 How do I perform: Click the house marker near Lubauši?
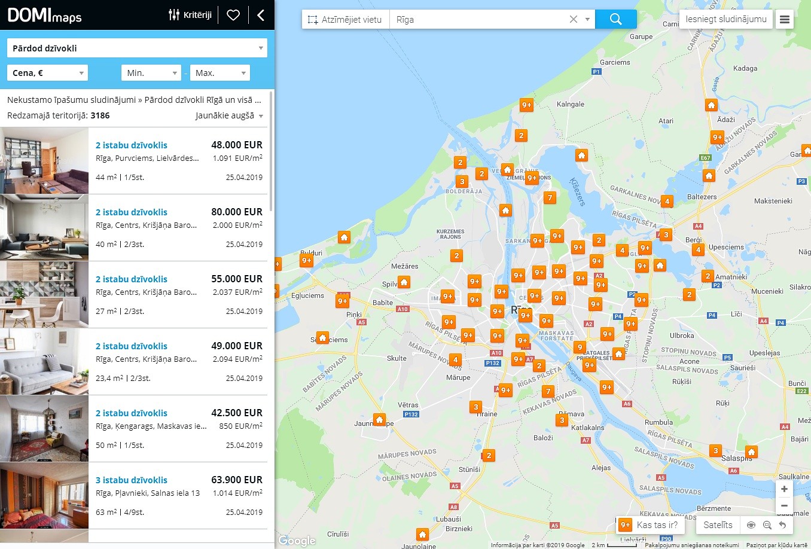(x=423, y=534)
